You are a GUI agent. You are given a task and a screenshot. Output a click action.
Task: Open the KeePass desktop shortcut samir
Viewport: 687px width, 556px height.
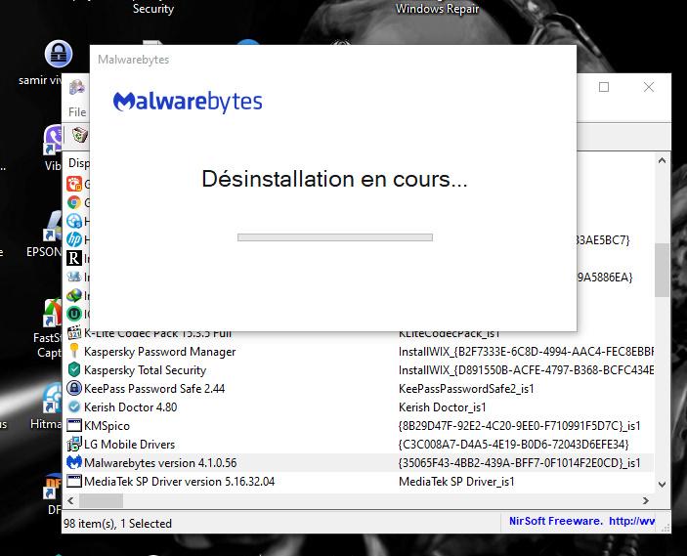tap(58, 55)
